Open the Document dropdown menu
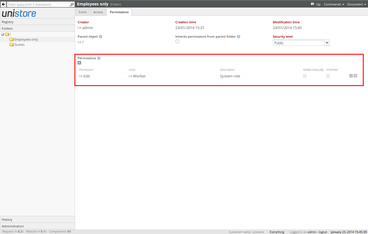Screen dimensions: 368x234 tap(356, 4)
